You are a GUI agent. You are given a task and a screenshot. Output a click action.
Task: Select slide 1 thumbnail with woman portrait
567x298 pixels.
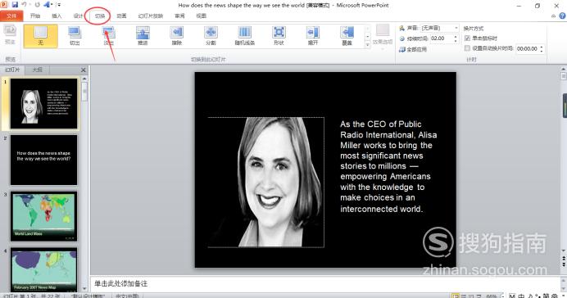(43, 104)
